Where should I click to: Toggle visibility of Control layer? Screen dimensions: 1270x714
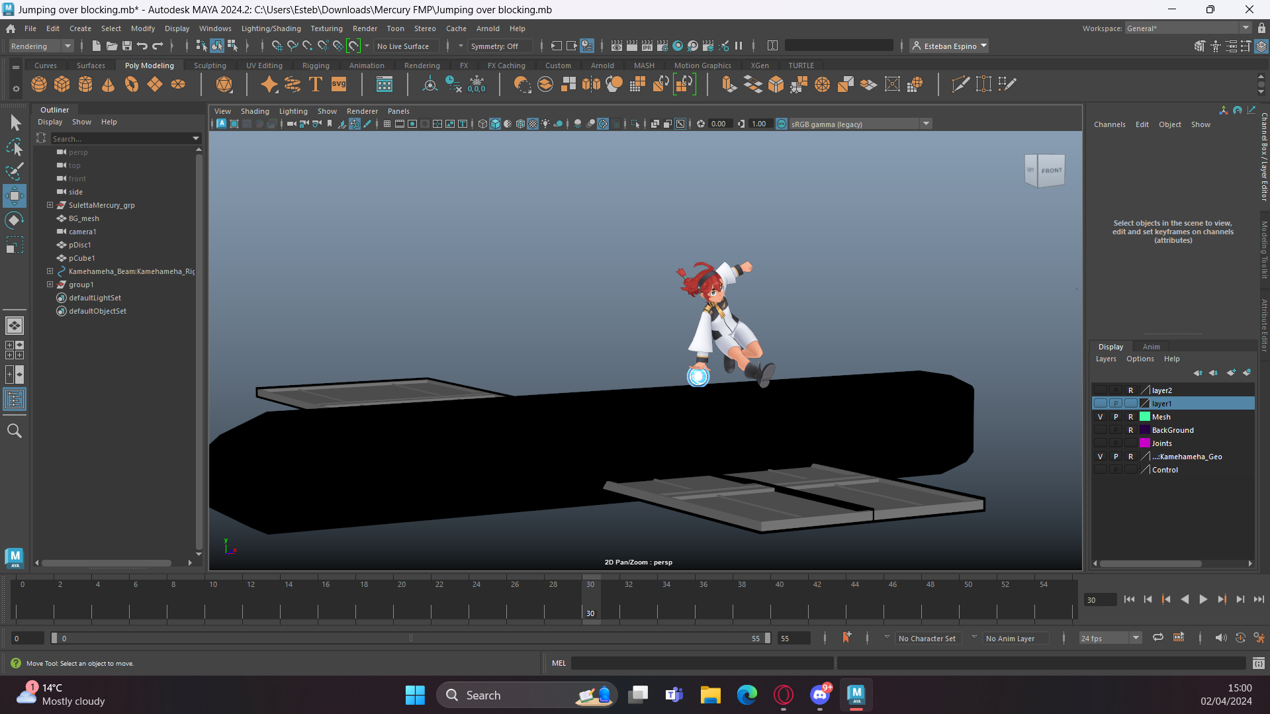1100,470
